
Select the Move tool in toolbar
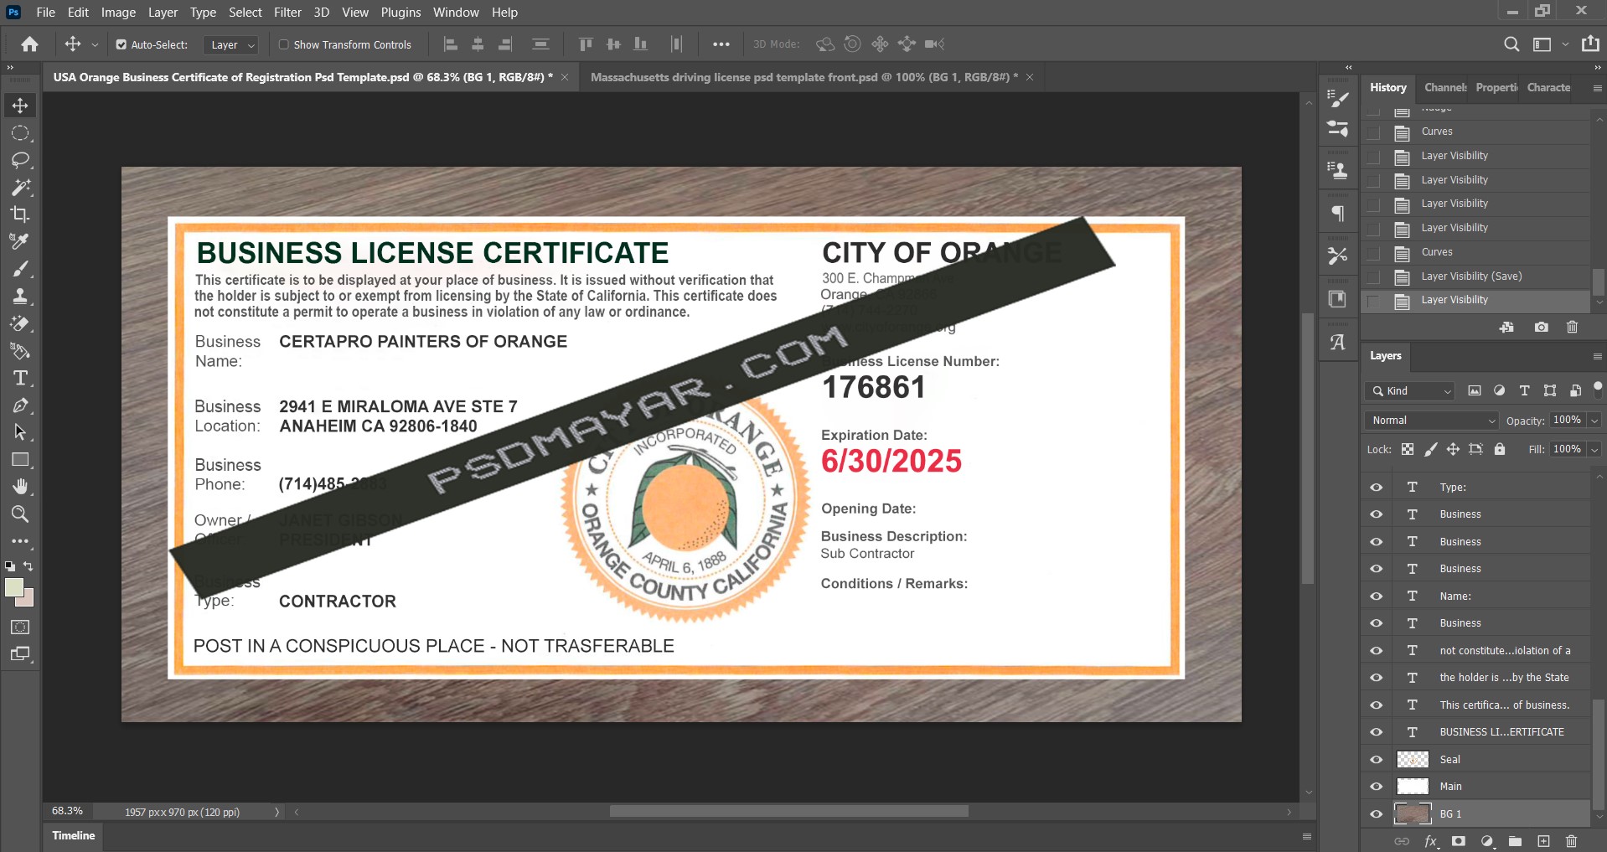click(x=20, y=105)
